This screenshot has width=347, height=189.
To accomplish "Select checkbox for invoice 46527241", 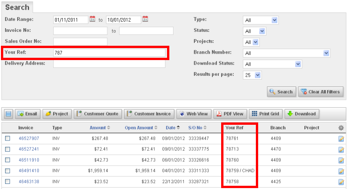I will [x=7, y=149].
